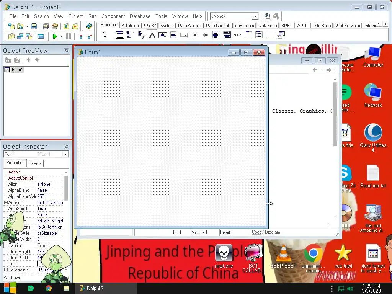This screenshot has width=392, height=294.
Task: Click the Save All toolbar icon
Action: coord(46,26)
